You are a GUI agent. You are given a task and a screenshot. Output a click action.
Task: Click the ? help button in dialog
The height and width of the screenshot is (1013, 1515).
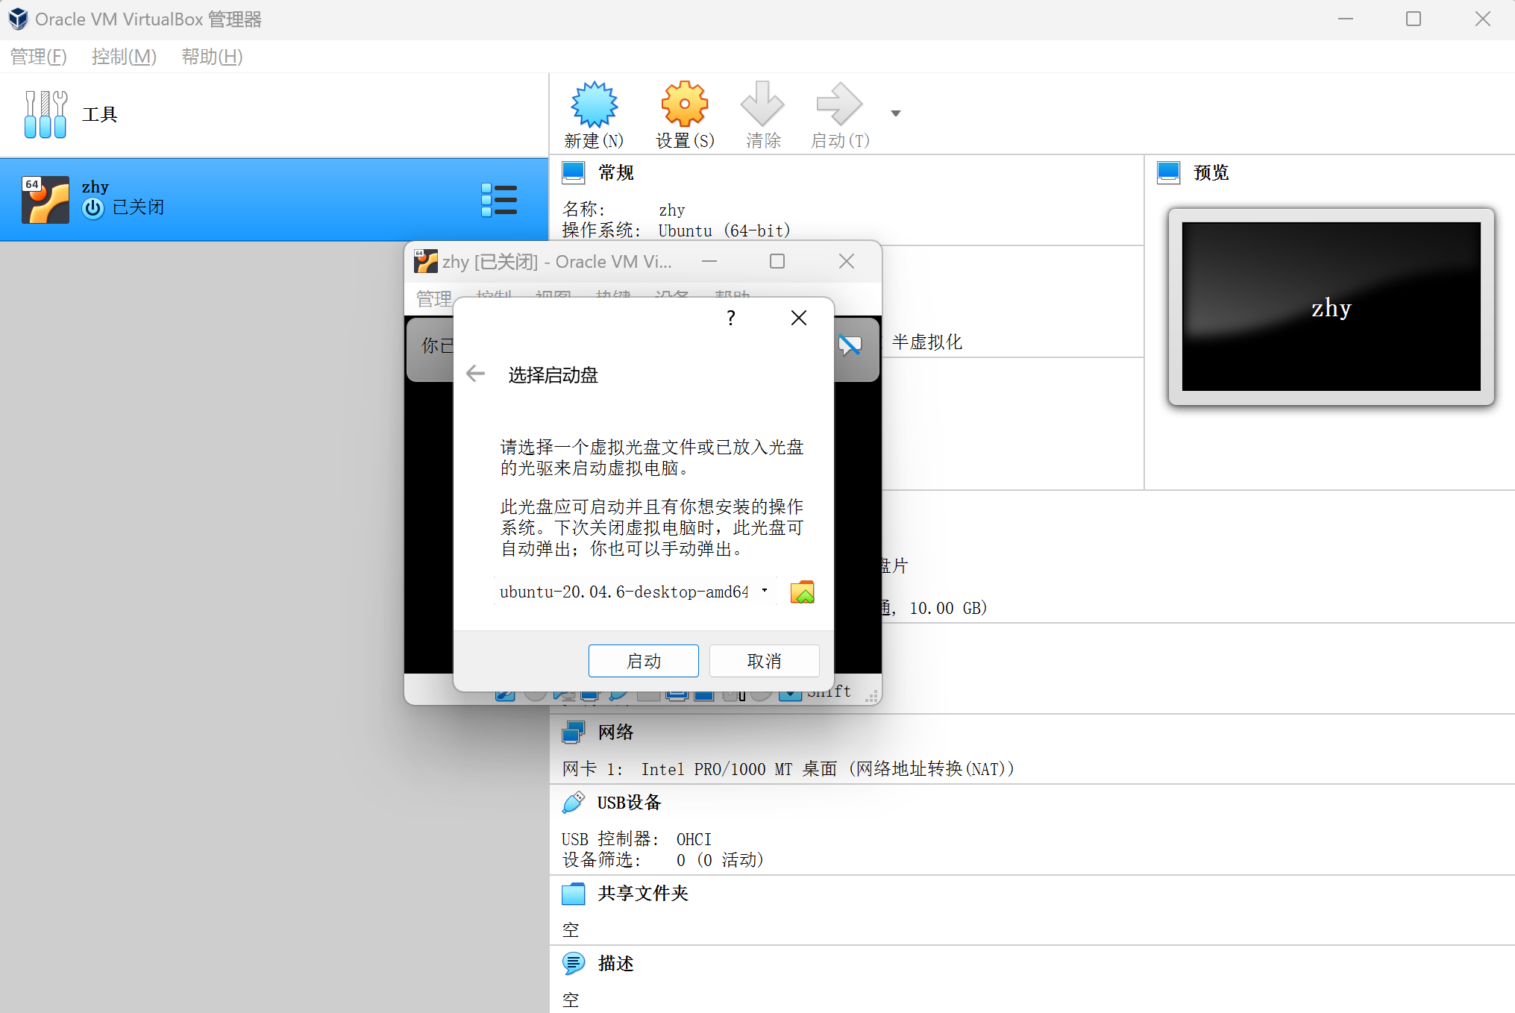[x=731, y=318]
